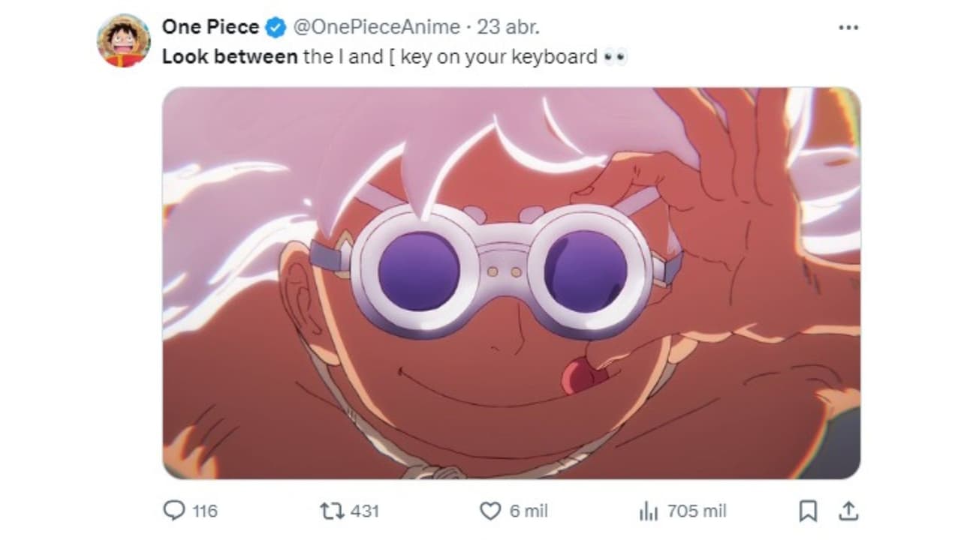Click the eyes emoji in tweet text

(615, 57)
